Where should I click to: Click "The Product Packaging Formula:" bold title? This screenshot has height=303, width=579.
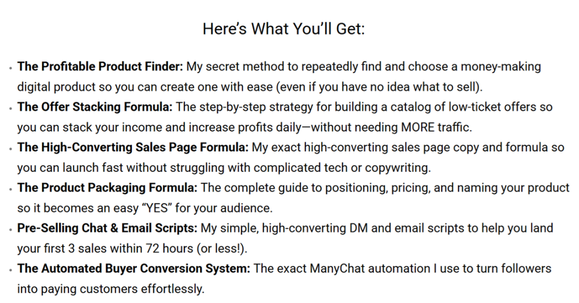[x=108, y=188]
